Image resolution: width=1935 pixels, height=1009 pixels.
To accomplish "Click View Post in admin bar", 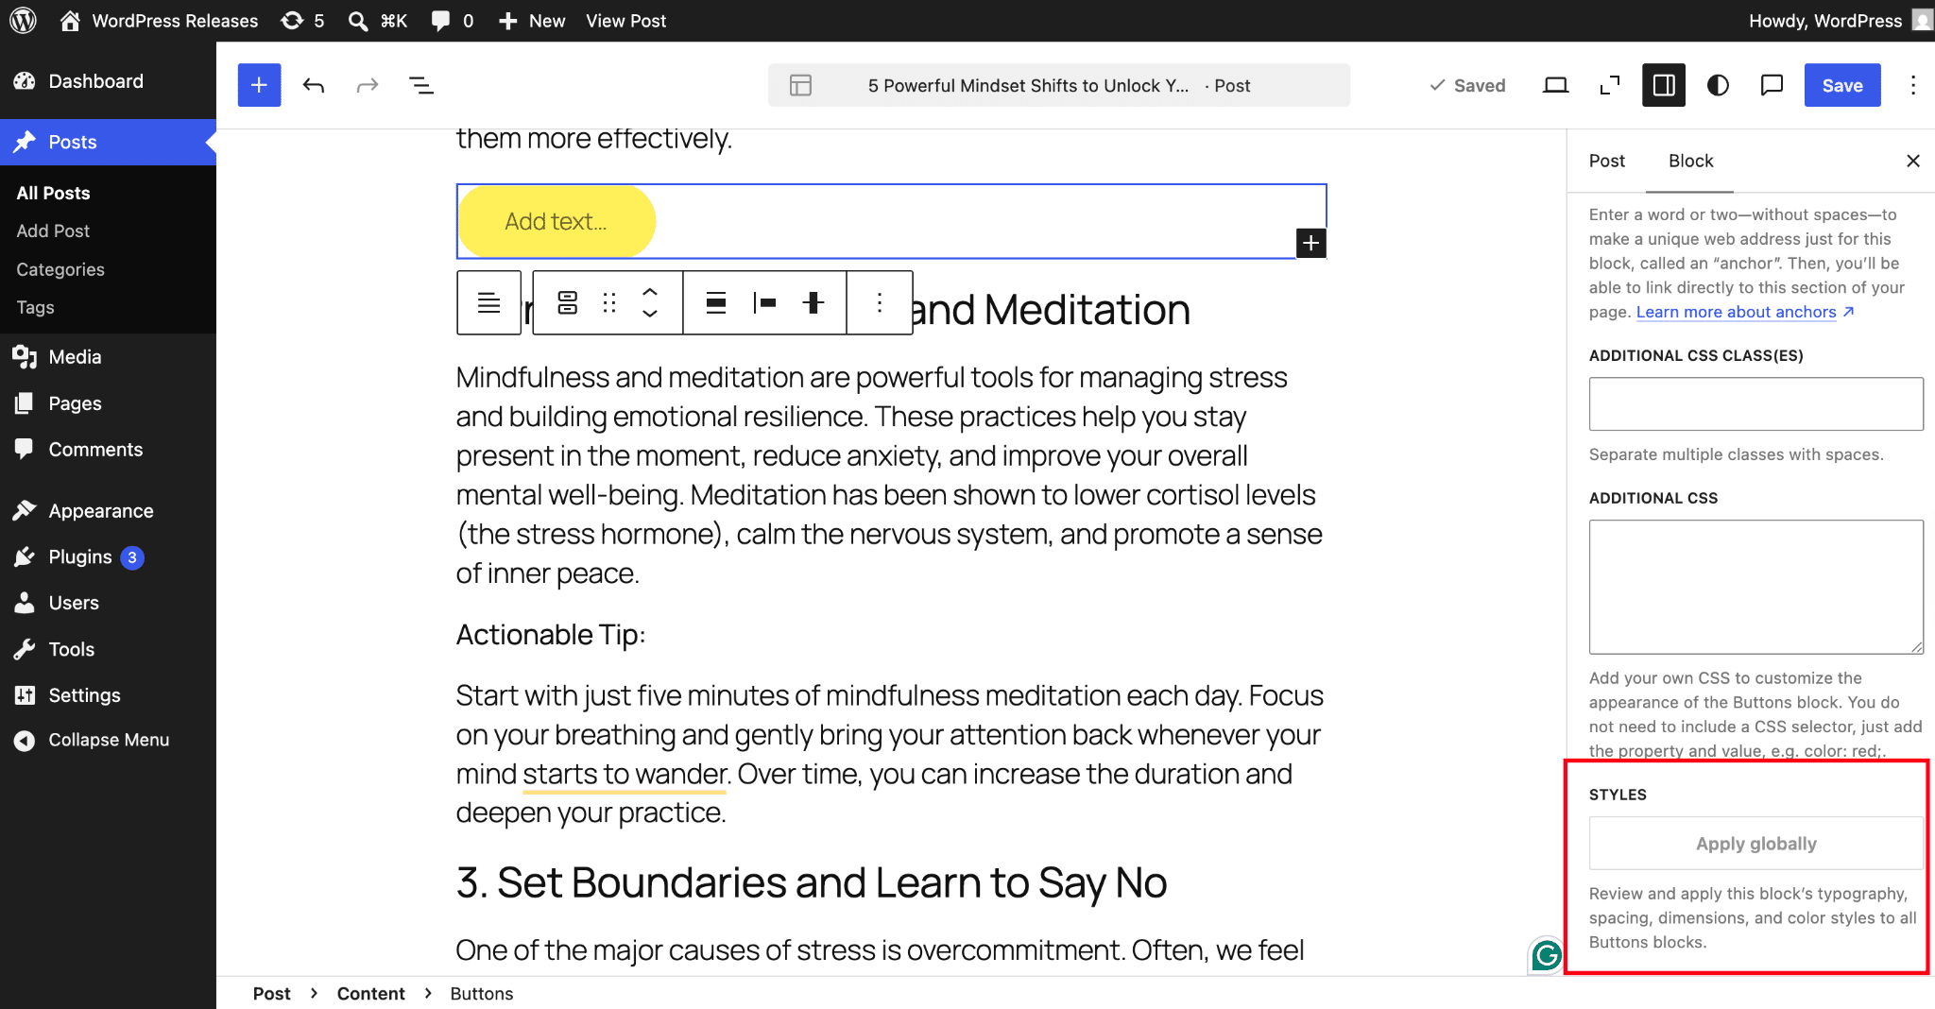I will point(625,21).
